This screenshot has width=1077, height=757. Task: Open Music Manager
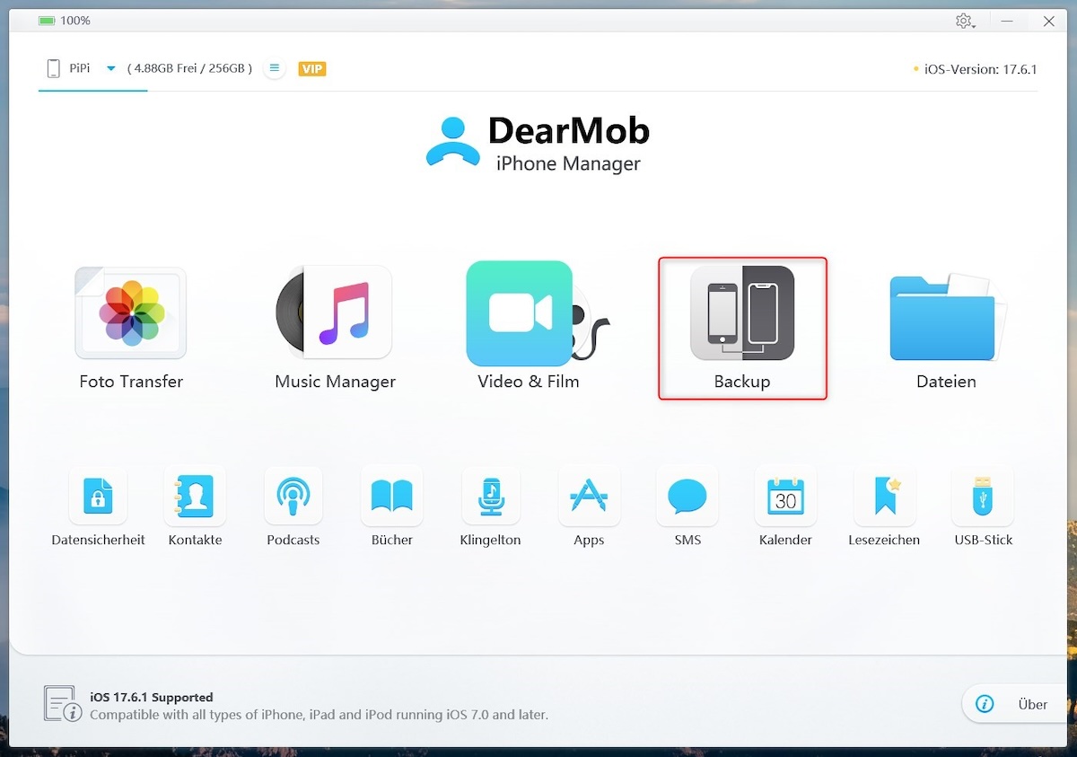tap(335, 313)
